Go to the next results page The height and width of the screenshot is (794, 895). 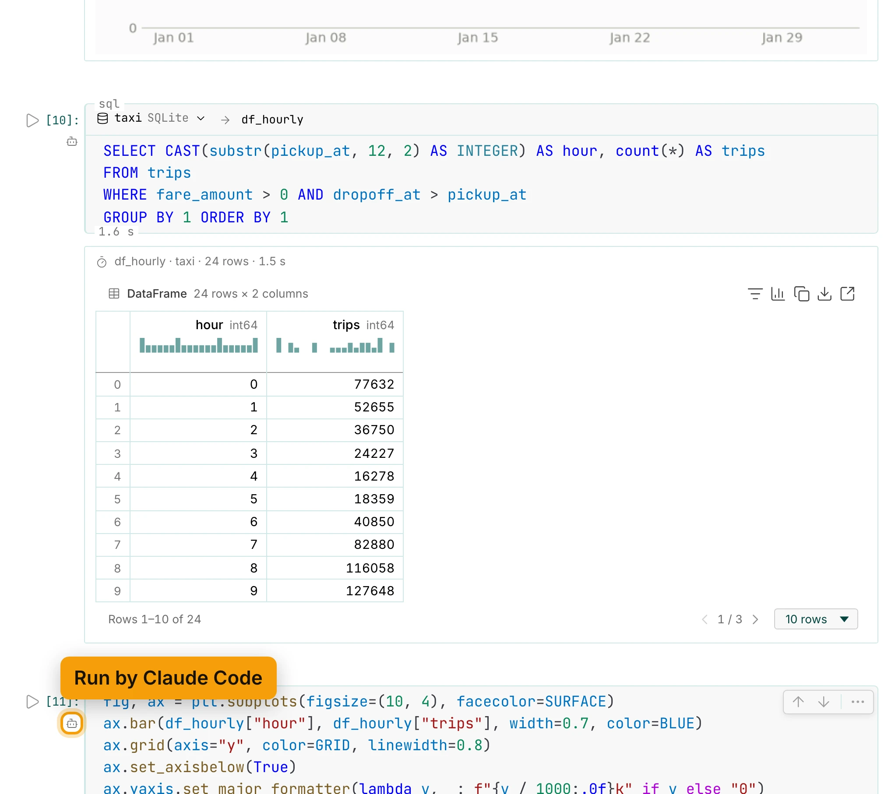click(755, 619)
